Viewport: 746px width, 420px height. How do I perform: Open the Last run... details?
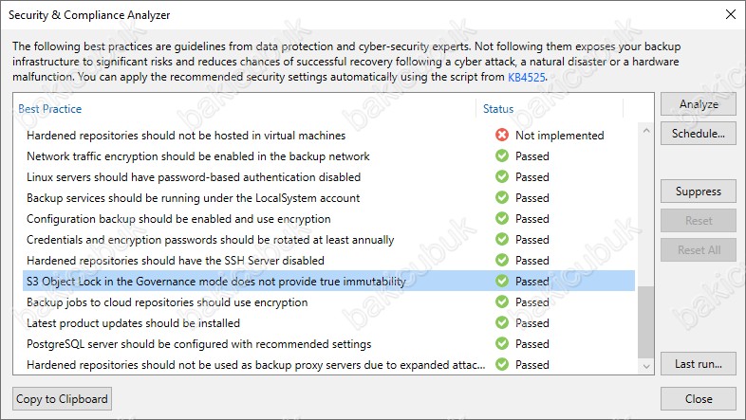tap(699, 363)
